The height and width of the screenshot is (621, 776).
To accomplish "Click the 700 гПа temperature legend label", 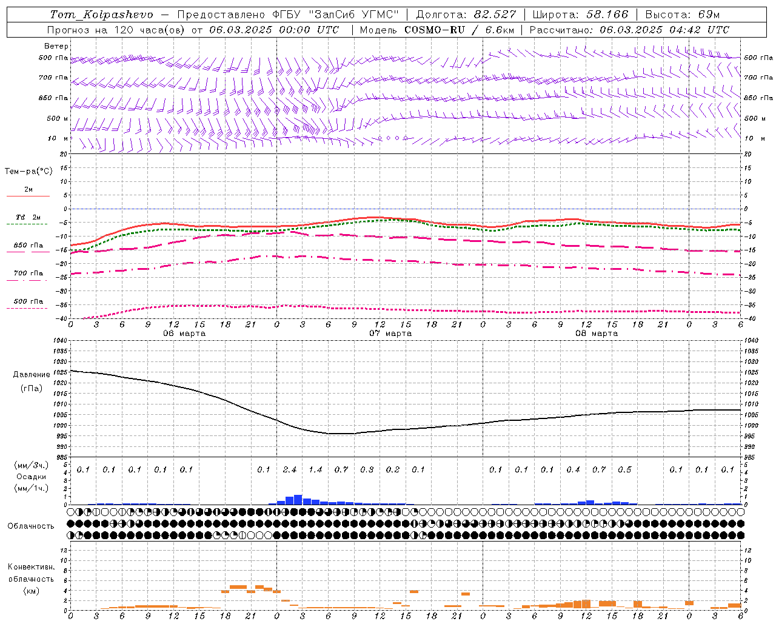I will pos(28,274).
